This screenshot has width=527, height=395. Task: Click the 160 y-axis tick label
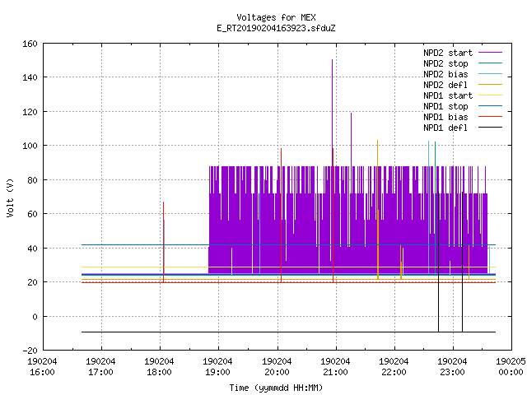tap(30, 44)
